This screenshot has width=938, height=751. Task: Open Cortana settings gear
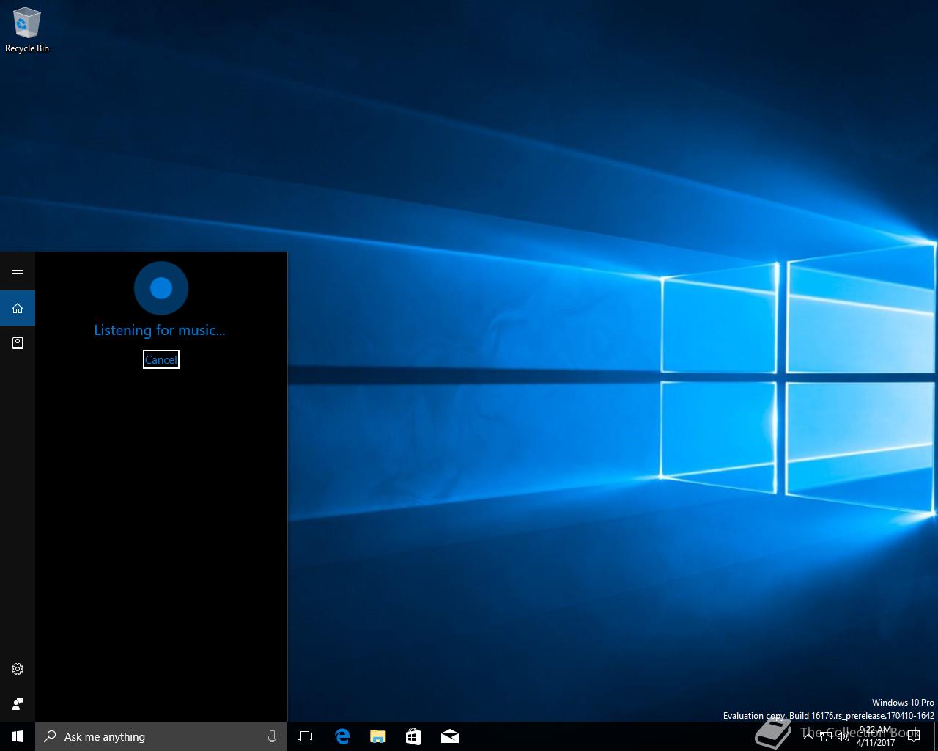18,669
